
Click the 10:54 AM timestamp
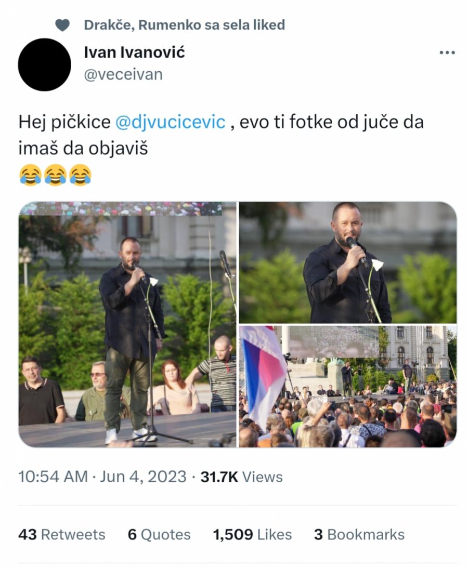(x=53, y=477)
